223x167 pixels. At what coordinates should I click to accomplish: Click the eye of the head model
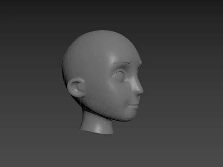[118, 77]
